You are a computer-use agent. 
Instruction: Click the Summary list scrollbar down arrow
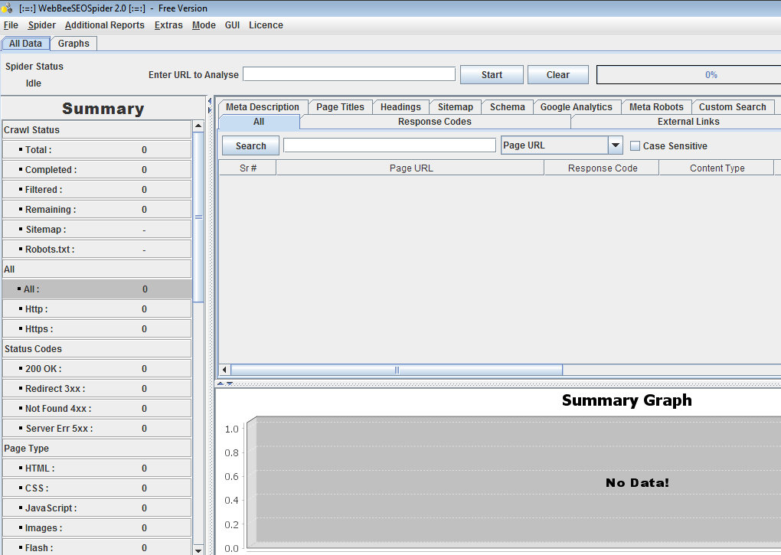click(198, 550)
